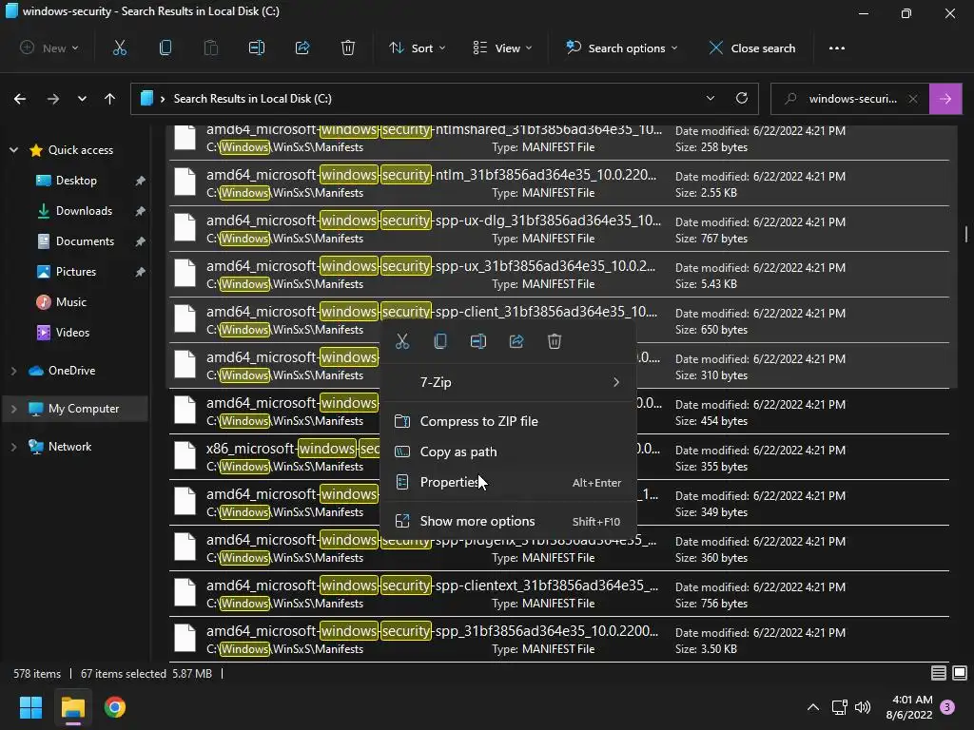This screenshot has width=974, height=730.
Task: Open the View dropdown
Action: 502,48
